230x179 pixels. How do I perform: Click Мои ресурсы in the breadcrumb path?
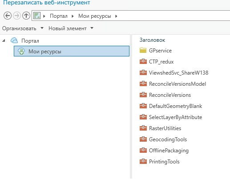click(x=95, y=16)
